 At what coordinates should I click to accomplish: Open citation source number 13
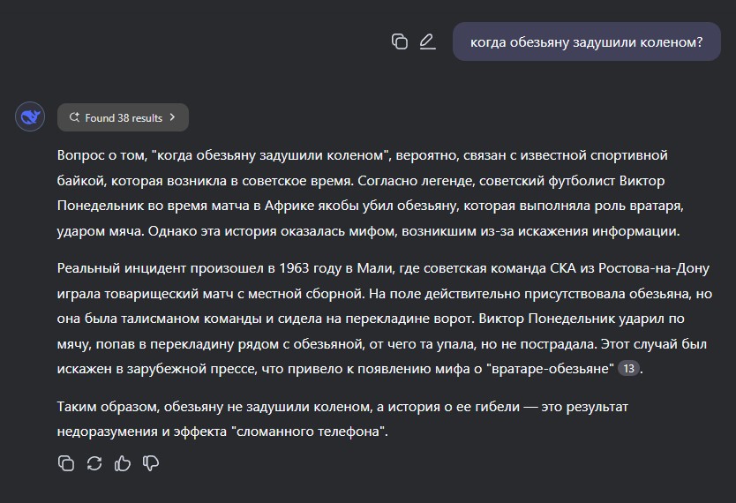click(x=629, y=369)
